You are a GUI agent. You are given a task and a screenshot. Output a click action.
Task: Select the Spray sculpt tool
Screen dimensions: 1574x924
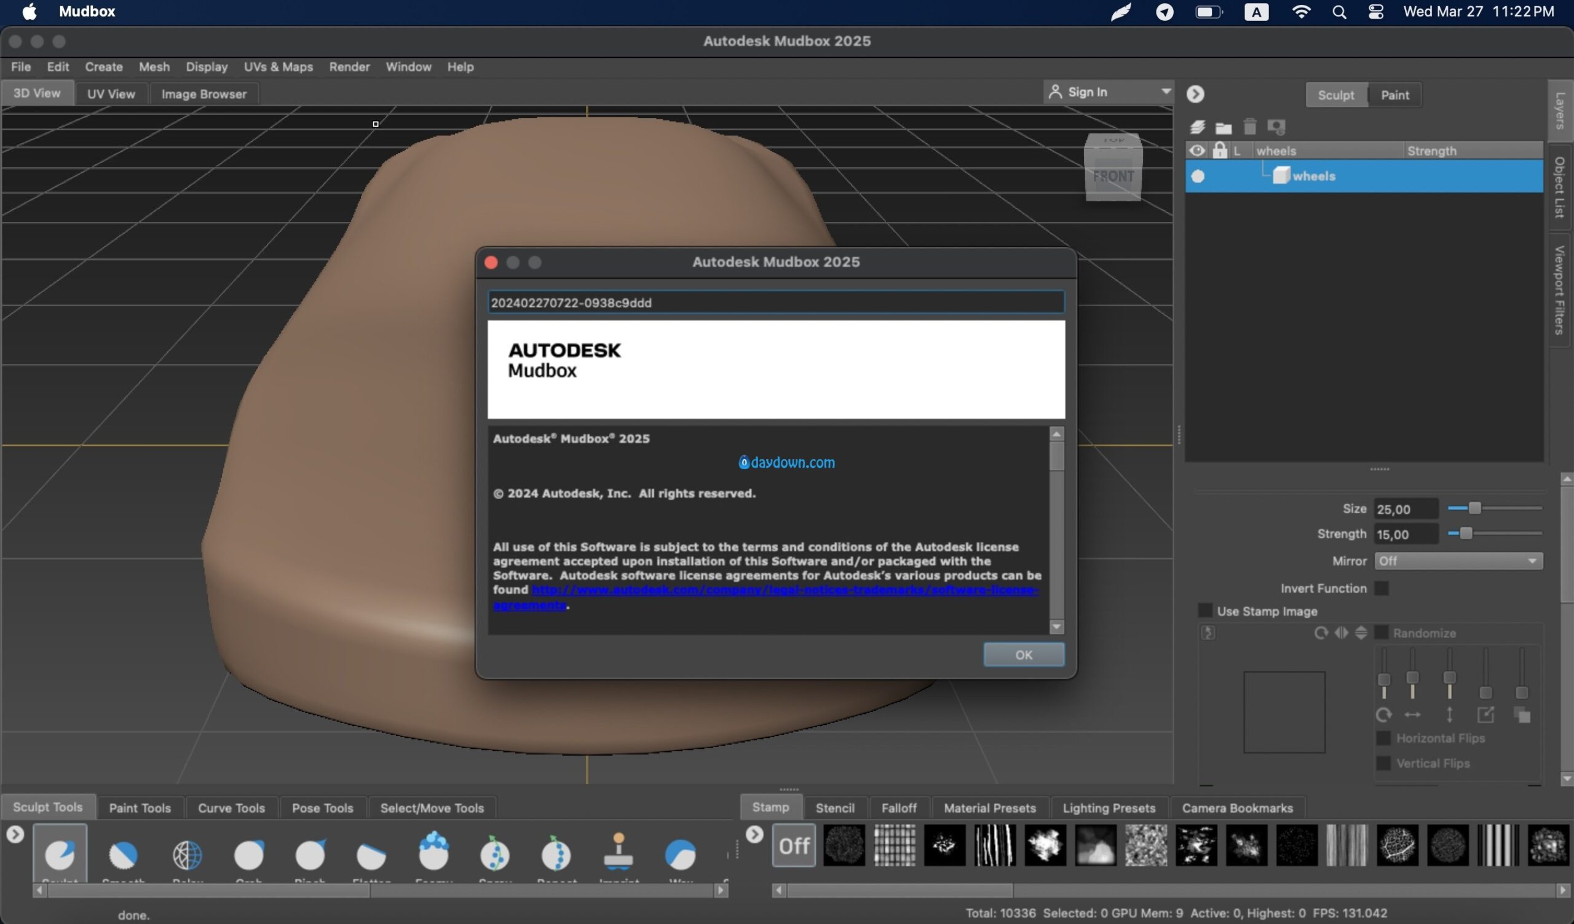[x=495, y=853]
